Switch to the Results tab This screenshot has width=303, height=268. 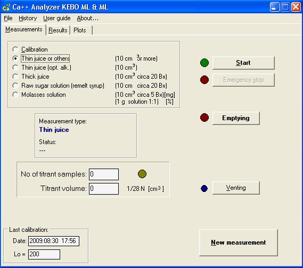(58, 30)
